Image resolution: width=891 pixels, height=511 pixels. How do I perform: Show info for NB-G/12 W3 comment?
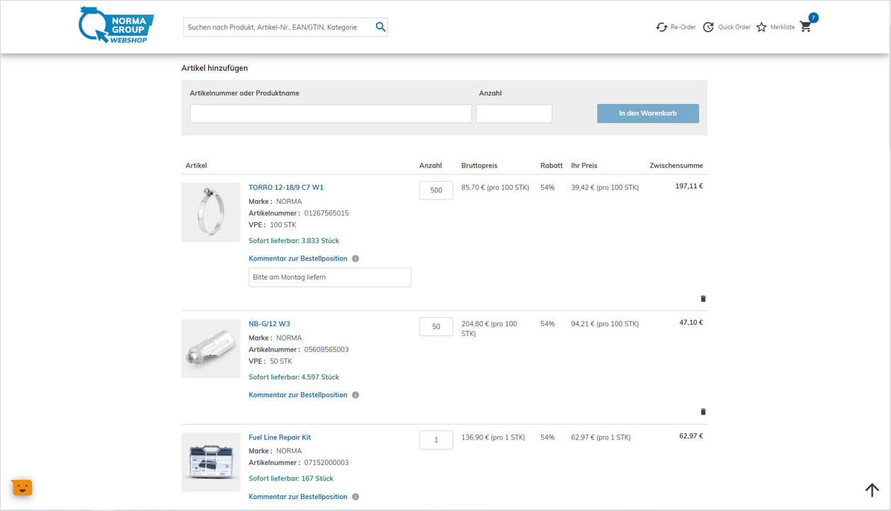(x=356, y=395)
